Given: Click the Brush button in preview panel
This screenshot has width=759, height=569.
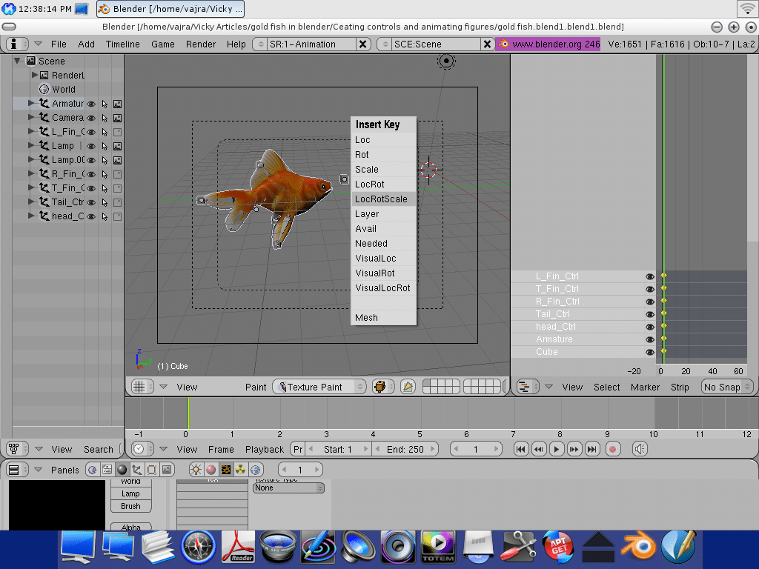Looking at the screenshot, I should (x=130, y=507).
